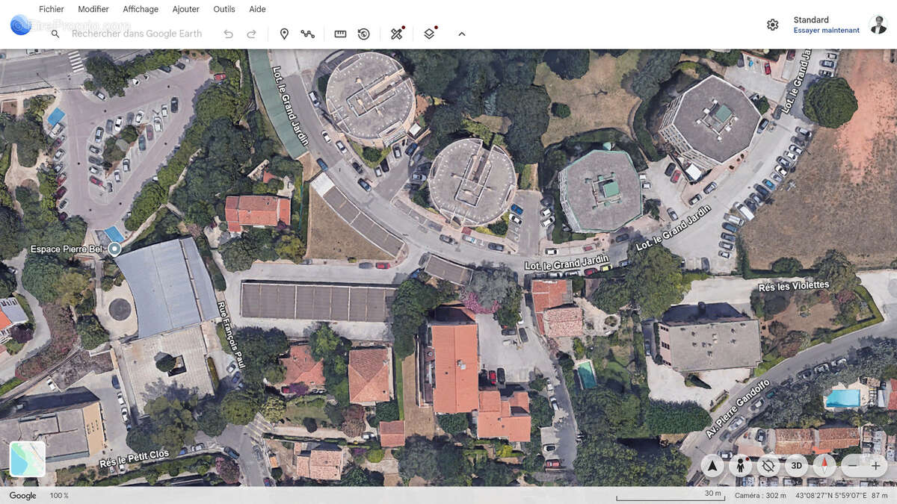The height and width of the screenshot is (504, 897).
Task: Open the measure distance ruler tool
Action: 340,34
